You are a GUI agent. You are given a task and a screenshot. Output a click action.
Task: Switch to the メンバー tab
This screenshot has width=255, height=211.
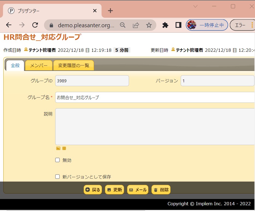(39, 65)
